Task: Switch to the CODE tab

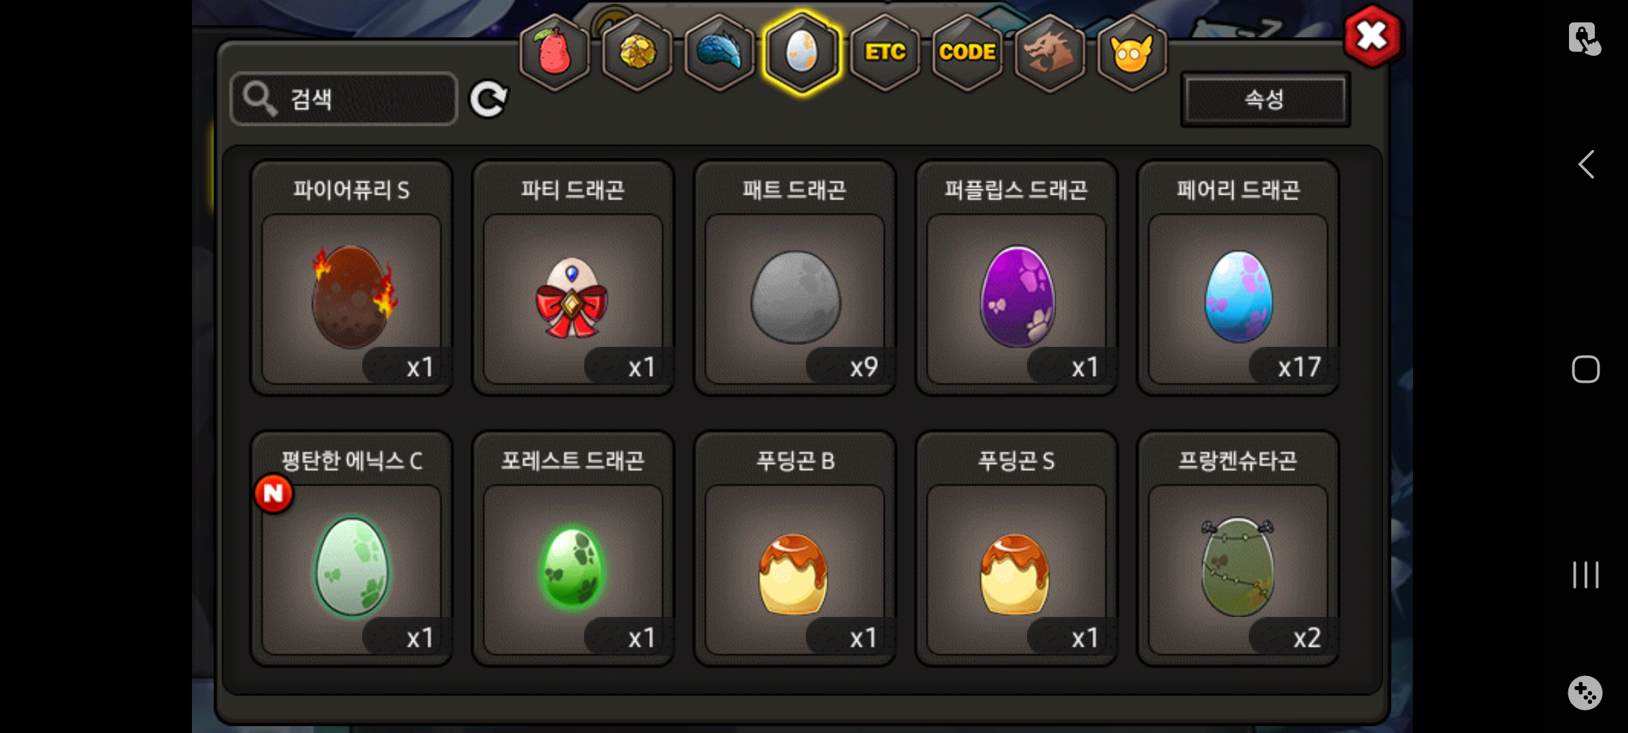Action: point(967,53)
